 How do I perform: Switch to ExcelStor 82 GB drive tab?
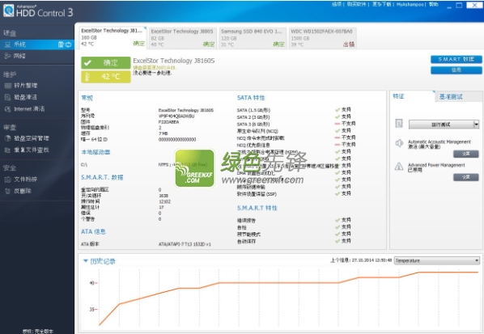[183, 38]
